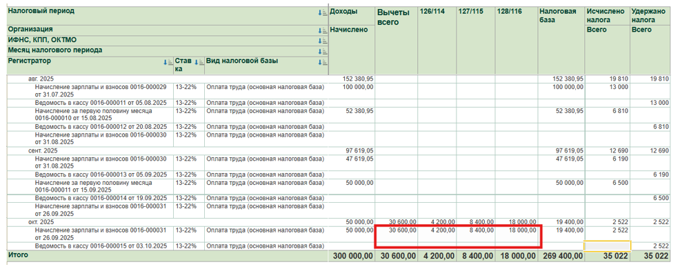Click the sort icon in the Ставка header
Viewport: 680px width, 269px height.
coord(199,62)
